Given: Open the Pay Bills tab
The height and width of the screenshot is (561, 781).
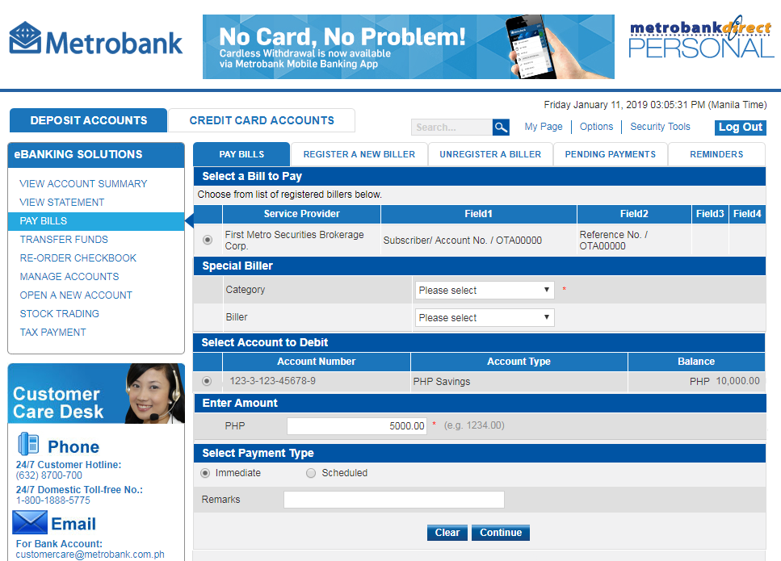Looking at the screenshot, I should click(241, 154).
